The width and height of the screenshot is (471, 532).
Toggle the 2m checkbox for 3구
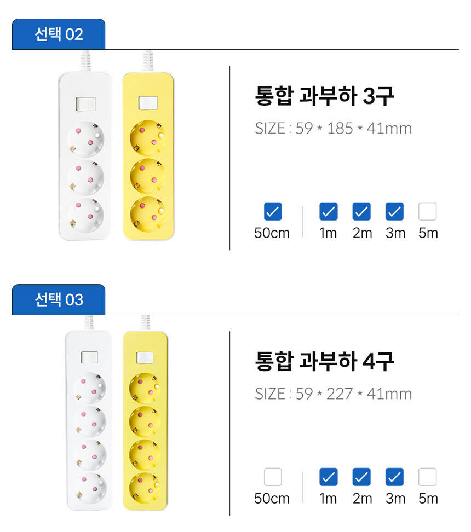pyautogui.click(x=361, y=211)
